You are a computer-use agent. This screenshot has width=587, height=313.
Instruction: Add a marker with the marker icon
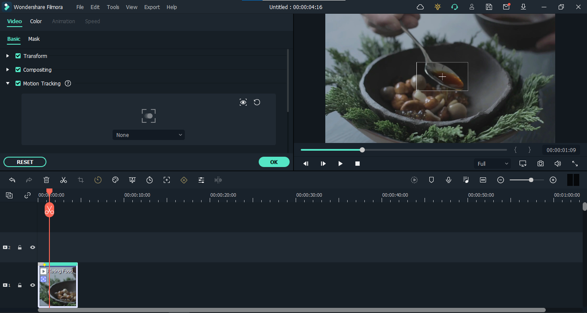click(x=431, y=180)
